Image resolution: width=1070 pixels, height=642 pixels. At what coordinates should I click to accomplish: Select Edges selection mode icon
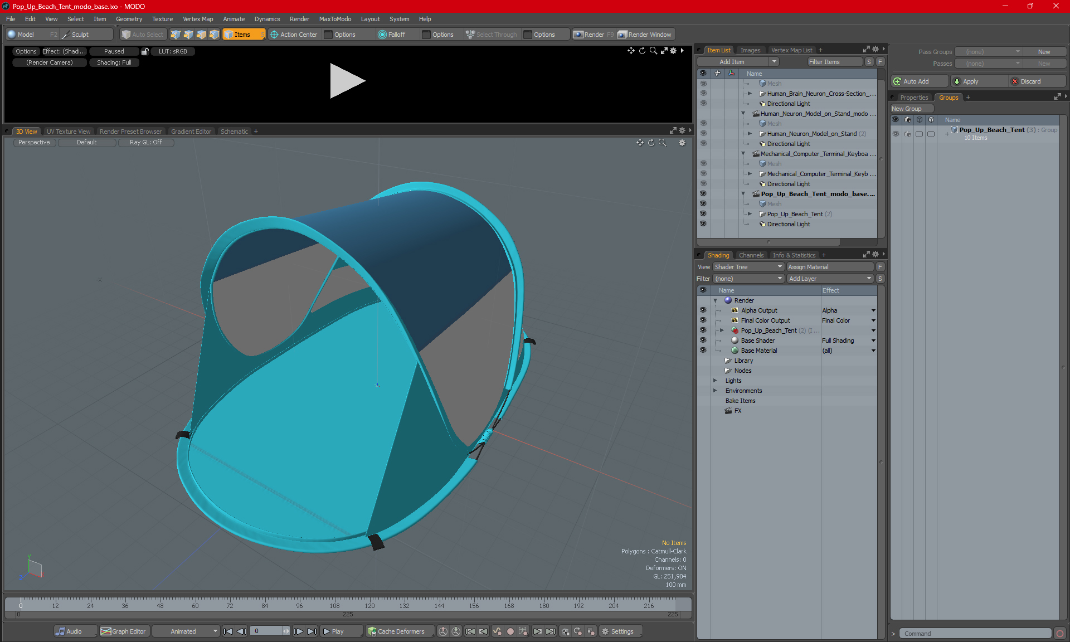188,35
